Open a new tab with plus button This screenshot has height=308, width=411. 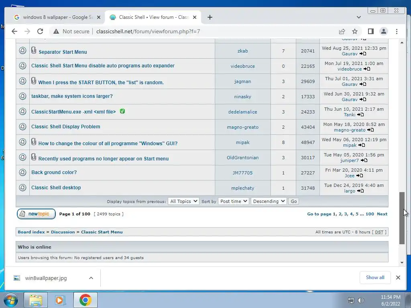[210, 17]
